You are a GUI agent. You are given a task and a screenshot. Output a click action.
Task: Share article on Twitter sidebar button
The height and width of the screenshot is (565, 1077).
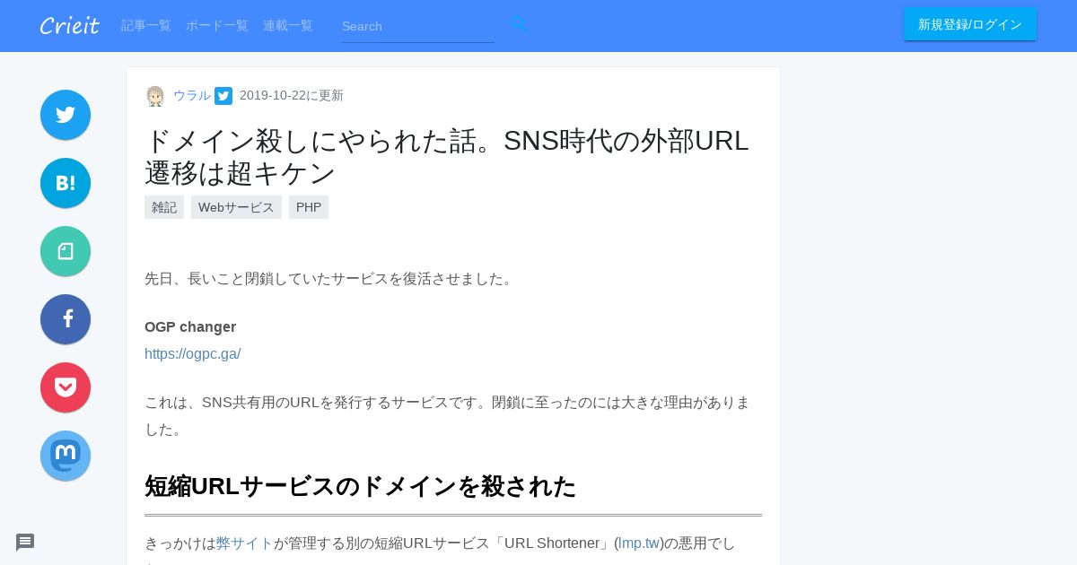[66, 115]
